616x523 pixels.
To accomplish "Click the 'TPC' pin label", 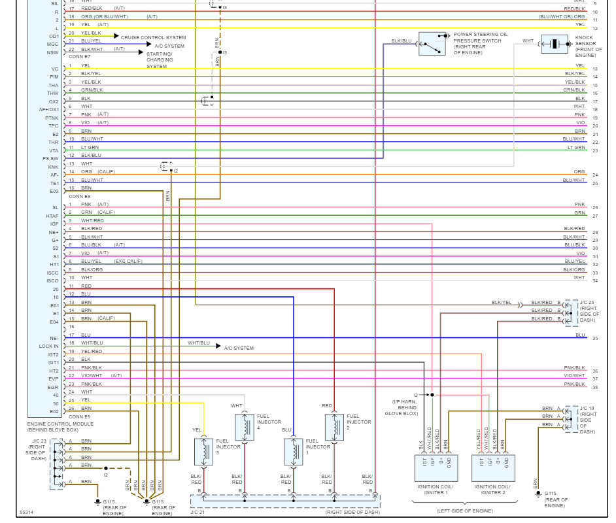I will (x=54, y=126).
